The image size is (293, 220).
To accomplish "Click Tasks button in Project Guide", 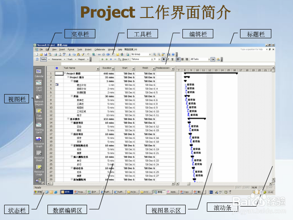I will pos(43,59).
